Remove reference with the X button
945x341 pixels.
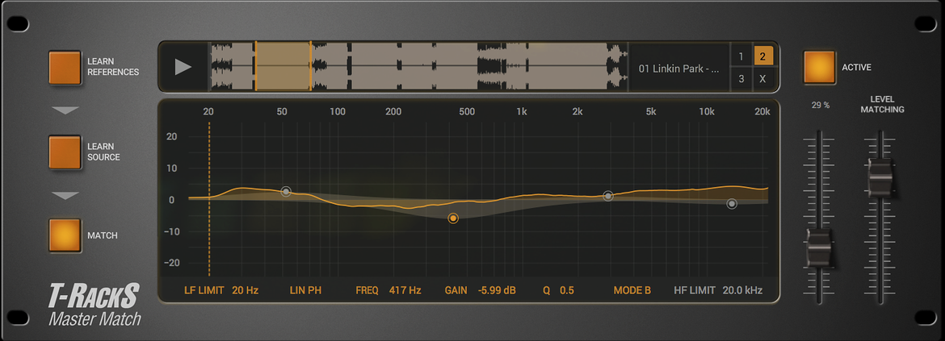pyautogui.click(x=762, y=79)
